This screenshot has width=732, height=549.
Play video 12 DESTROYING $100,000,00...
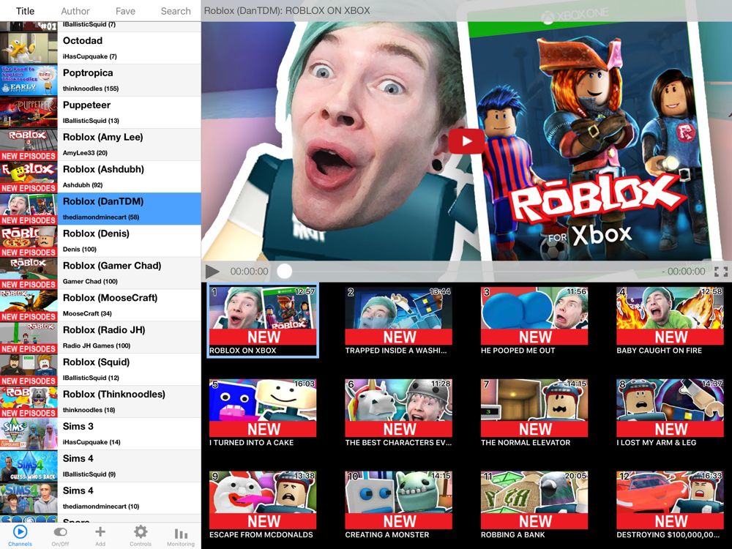click(671, 500)
